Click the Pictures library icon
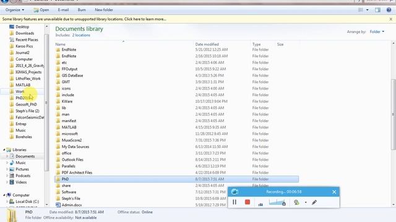Screen dimensions: 396x222 click(12, 170)
